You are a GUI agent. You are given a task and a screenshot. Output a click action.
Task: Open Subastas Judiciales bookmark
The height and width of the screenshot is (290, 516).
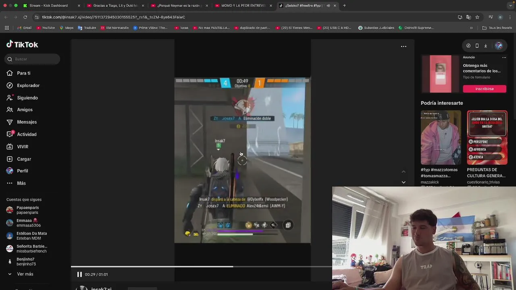(x=376, y=28)
